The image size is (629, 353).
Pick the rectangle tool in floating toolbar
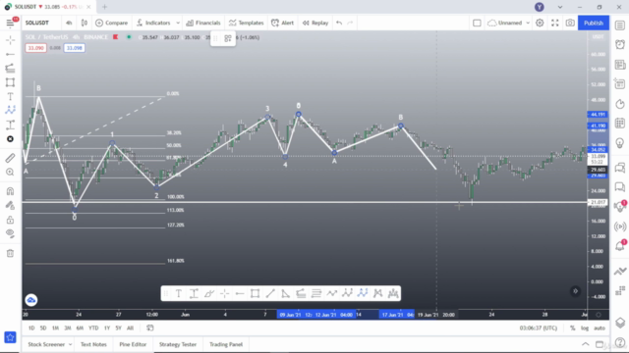(x=255, y=293)
